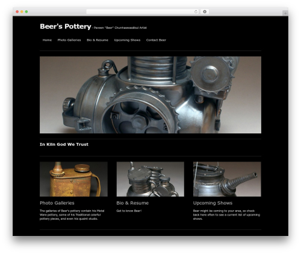Click the large engine pottery banner image
The height and width of the screenshot is (254, 301).
pyautogui.click(x=150, y=95)
